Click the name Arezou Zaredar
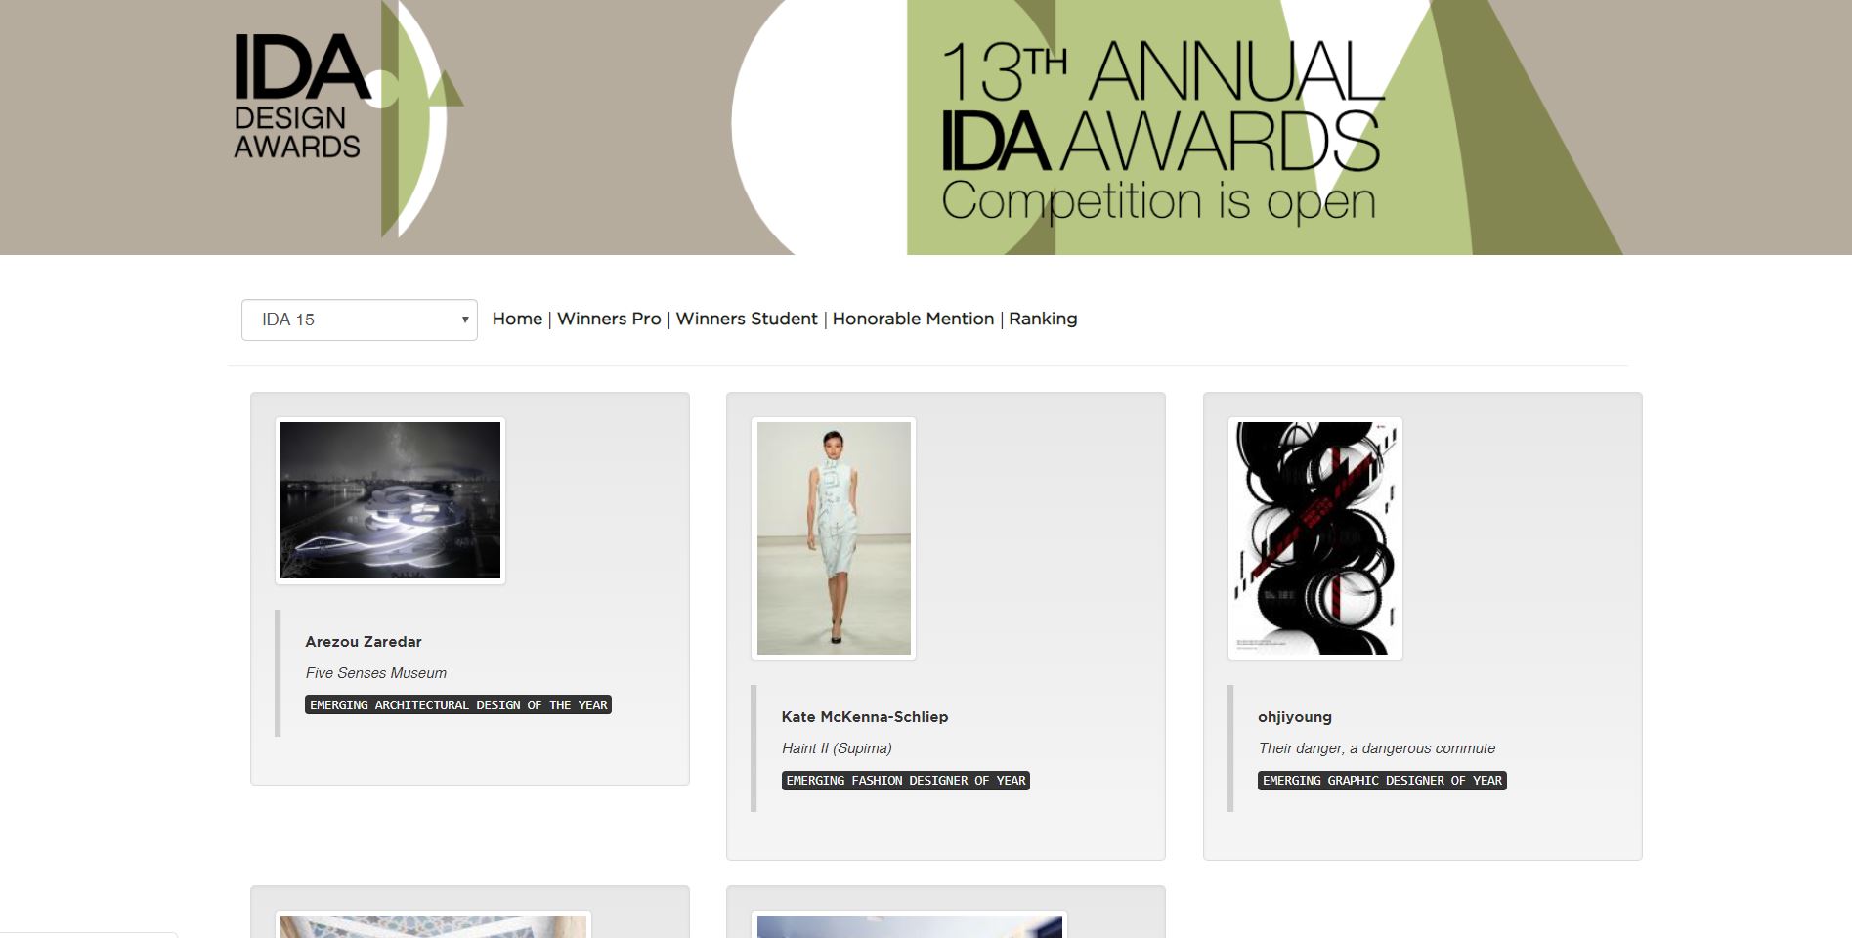The image size is (1852, 938). (364, 642)
